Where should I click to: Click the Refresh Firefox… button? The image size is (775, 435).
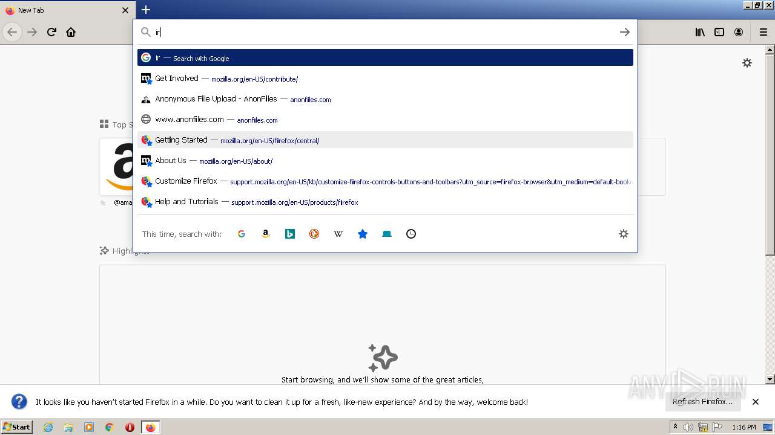tap(702, 402)
